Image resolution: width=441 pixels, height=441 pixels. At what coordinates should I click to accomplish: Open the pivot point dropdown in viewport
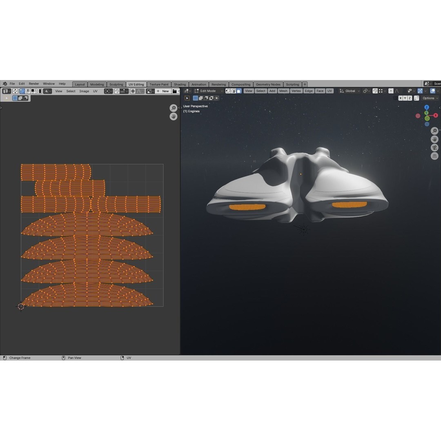tap(365, 91)
